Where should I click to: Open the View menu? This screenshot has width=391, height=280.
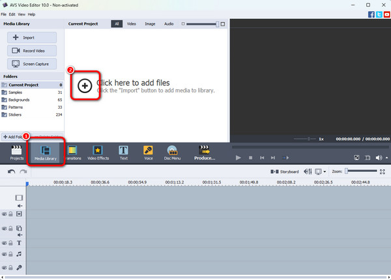pos(22,14)
